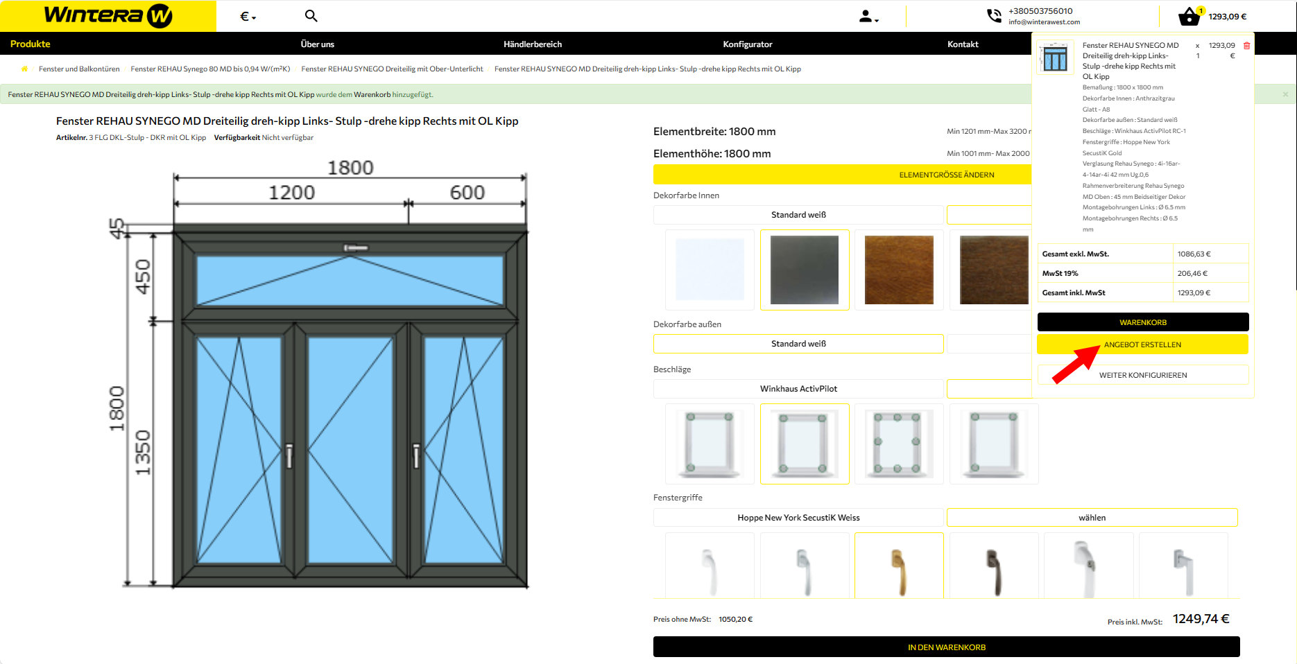Select the dark brown window handle
Viewport: 1297px width, 664px height.
[x=993, y=572]
